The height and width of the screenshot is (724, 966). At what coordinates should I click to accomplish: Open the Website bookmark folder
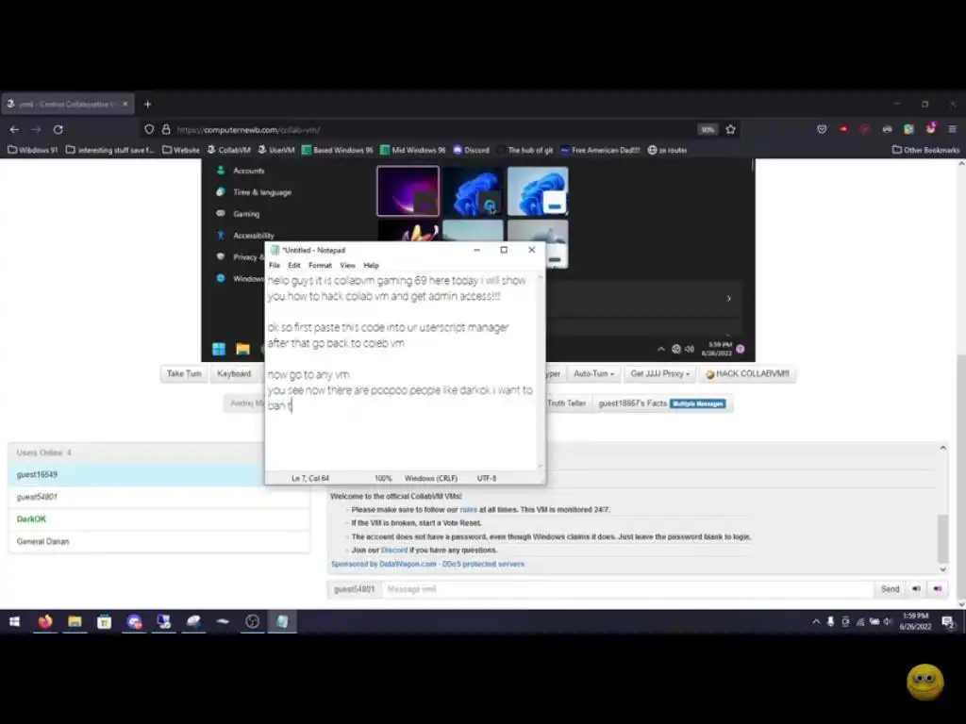181,150
